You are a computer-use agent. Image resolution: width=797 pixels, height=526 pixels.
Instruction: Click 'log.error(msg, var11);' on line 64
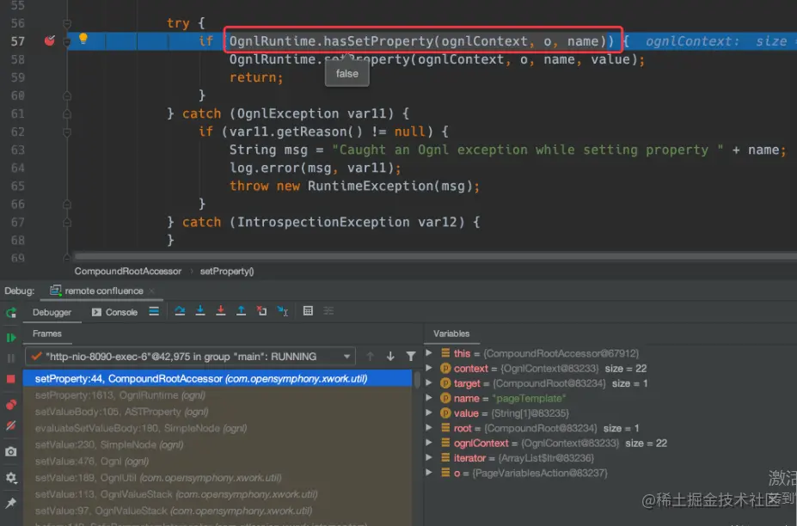[x=315, y=168]
